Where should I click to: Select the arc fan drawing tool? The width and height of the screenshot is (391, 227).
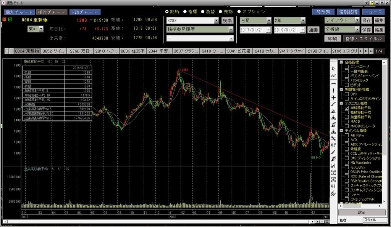[333, 118]
